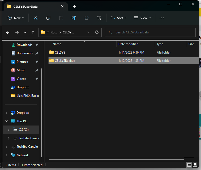The height and width of the screenshot is (170, 201).
Task: Click the Delete trash can icon
Action: pyautogui.click(x=99, y=18)
